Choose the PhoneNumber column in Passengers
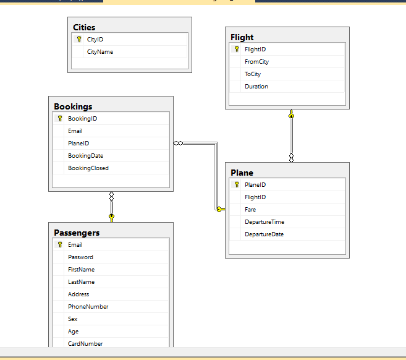The height and width of the screenshot is (360, 406). click(x=88, y=307)
